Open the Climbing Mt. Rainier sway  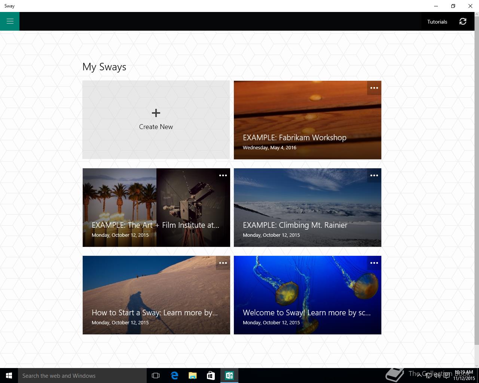308,208
